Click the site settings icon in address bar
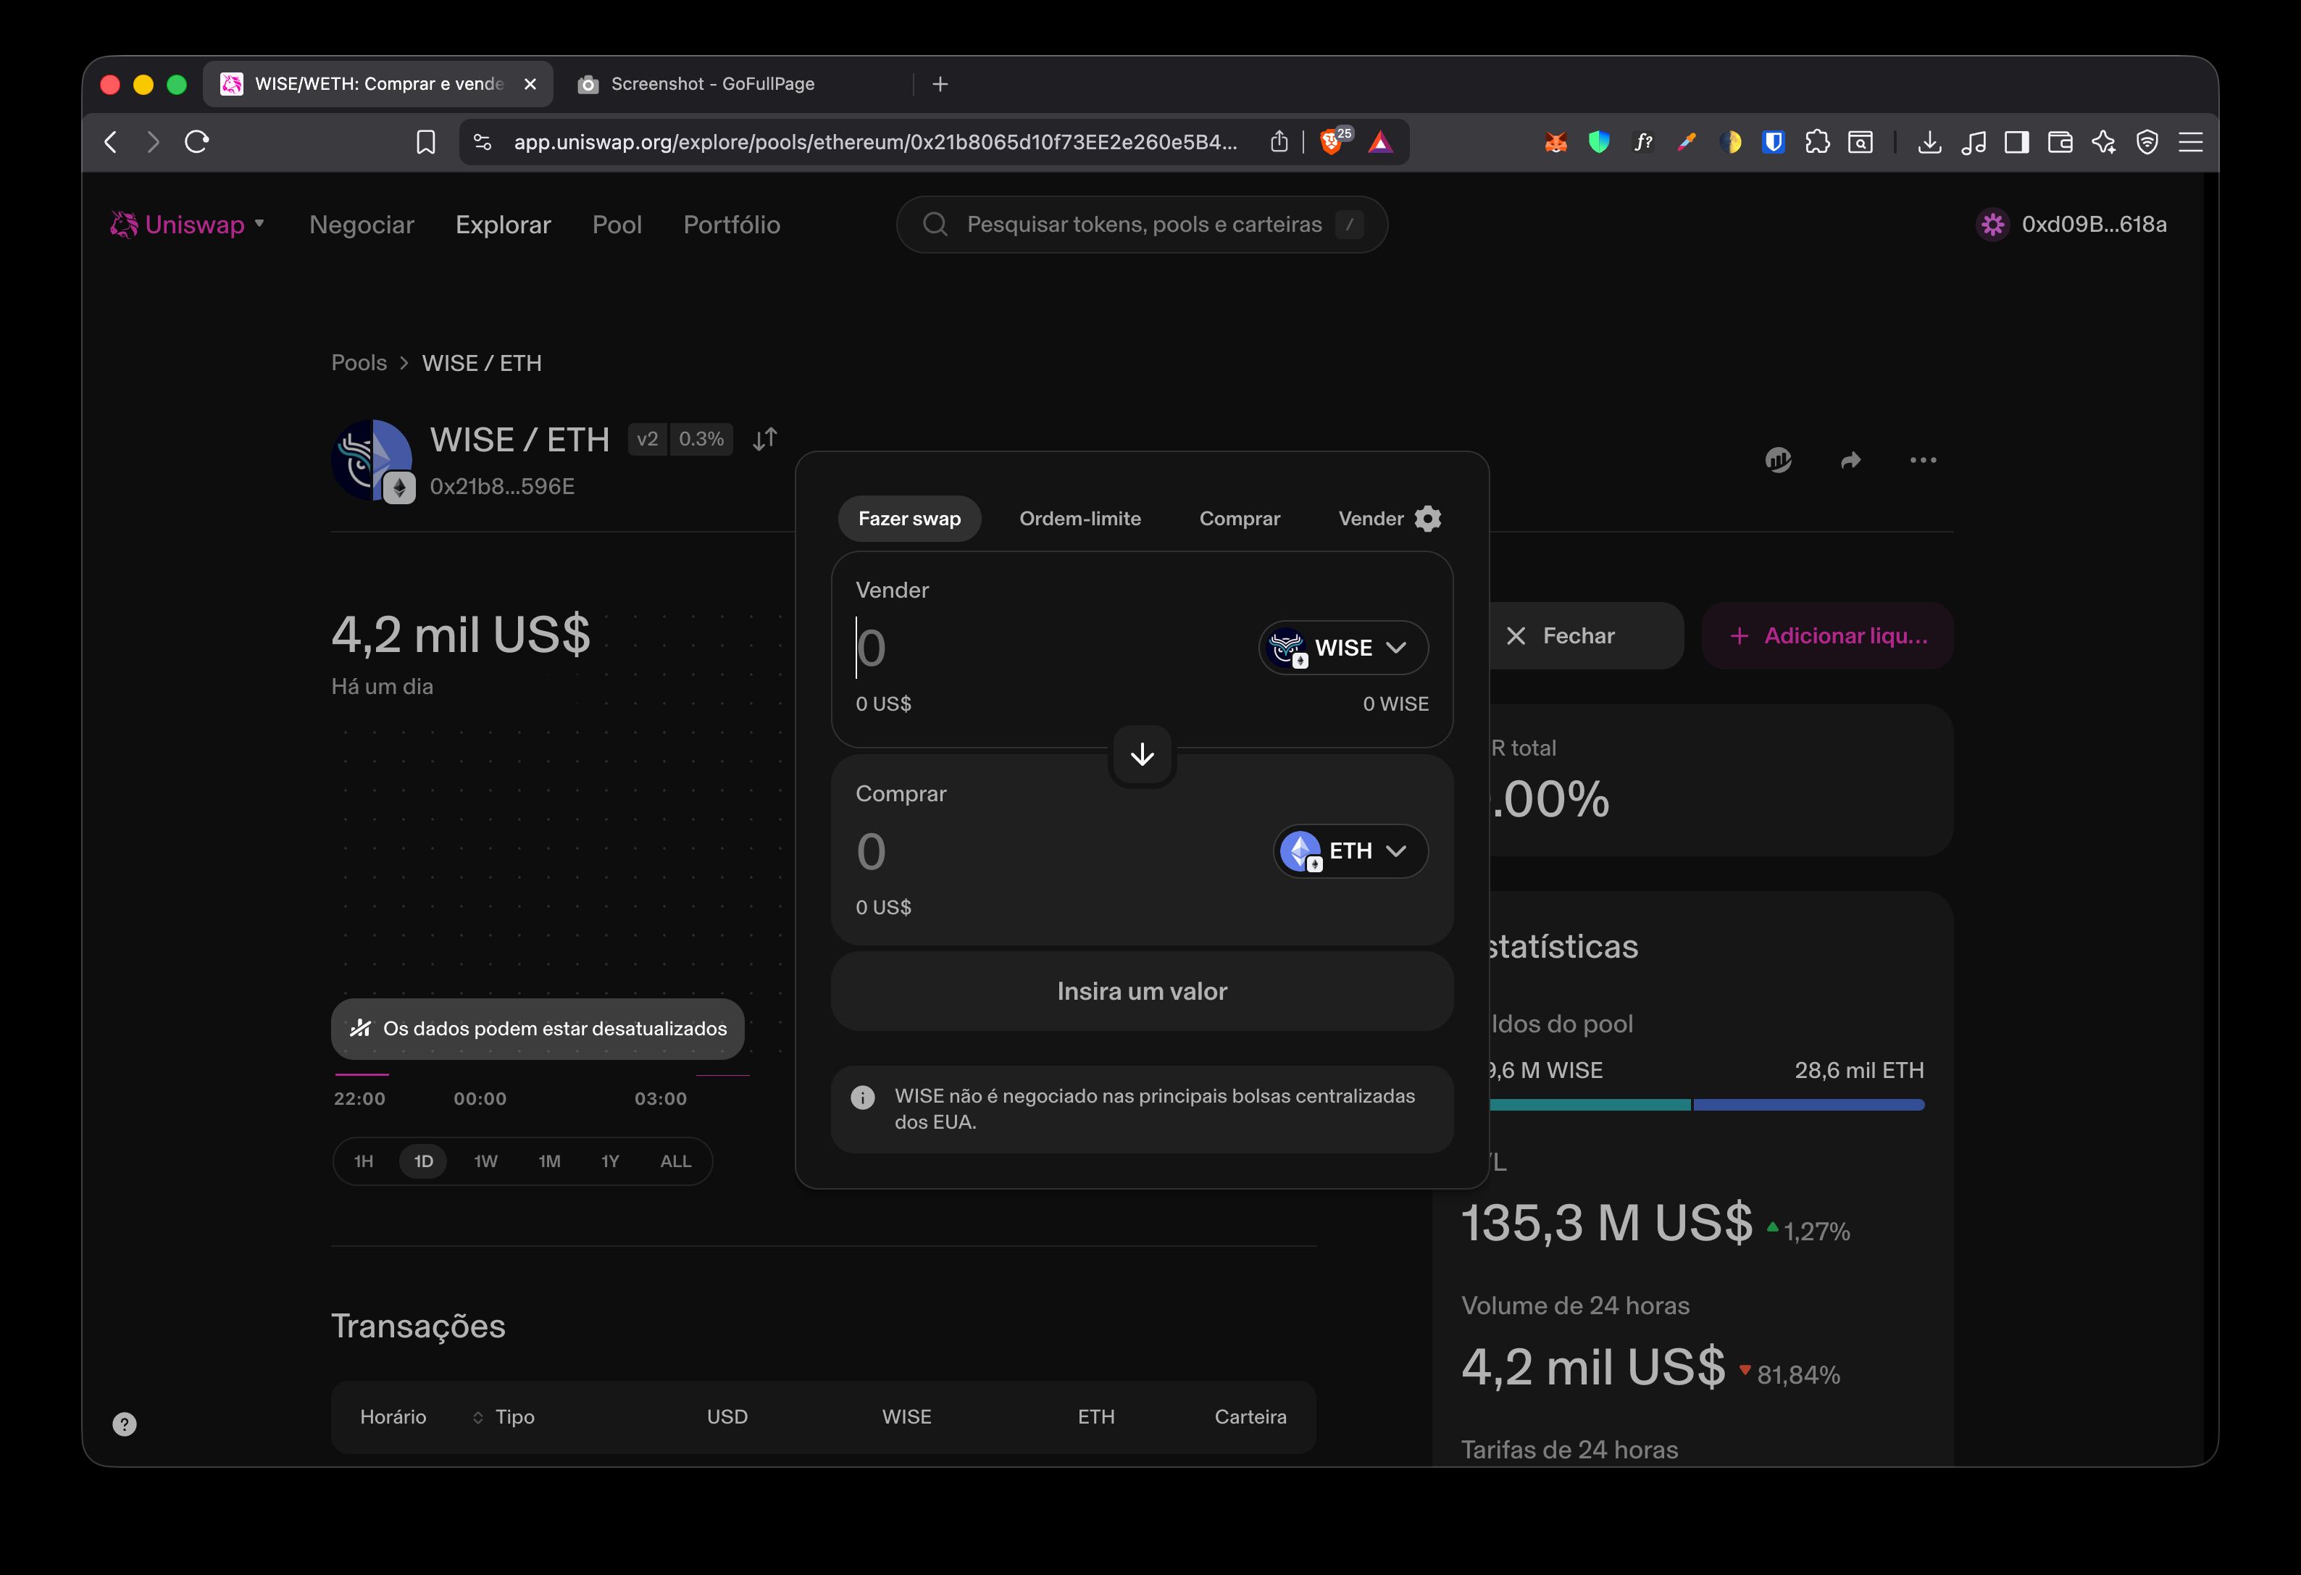Image resolution: width=2301 pixels, height=1575 pixels. point(483,143)
